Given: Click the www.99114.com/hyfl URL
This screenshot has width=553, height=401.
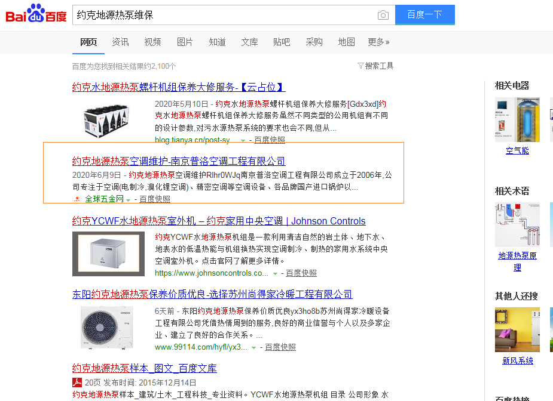Looking at the screenshot, I should pyautogui.click(x=201, y=347).
